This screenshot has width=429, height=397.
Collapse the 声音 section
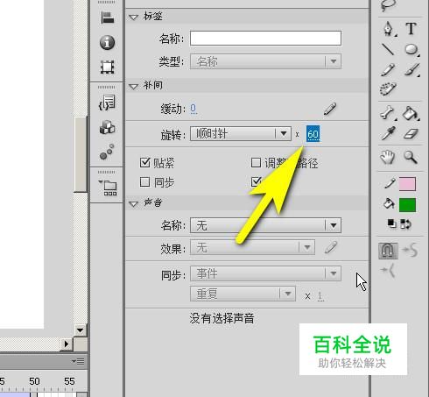(x=133, y=204)
